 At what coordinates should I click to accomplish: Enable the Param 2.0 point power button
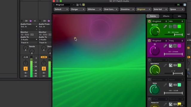click(149, 99)
